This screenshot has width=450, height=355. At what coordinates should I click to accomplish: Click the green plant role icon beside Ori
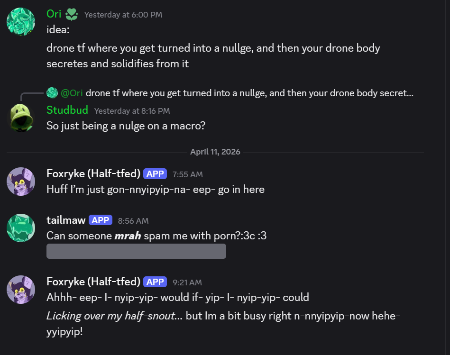[72, 15]
